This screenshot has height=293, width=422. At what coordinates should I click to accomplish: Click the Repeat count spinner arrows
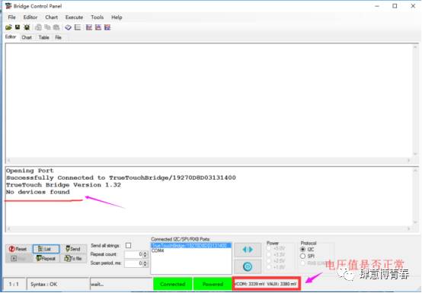145,254
